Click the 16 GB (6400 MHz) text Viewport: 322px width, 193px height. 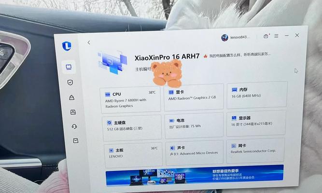pos(246,96)
